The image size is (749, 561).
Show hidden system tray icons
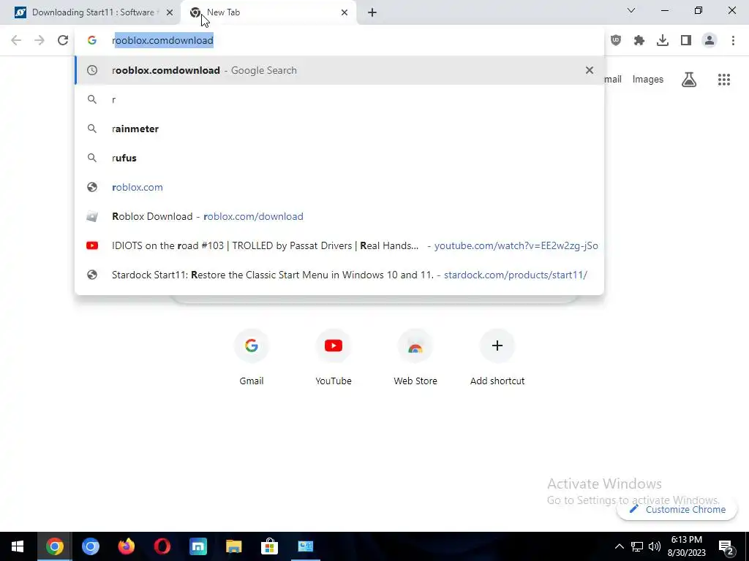pyautogui.click(x=619, y=546)
